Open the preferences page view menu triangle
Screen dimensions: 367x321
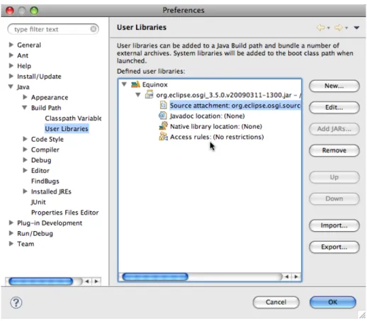coord(356,28)
